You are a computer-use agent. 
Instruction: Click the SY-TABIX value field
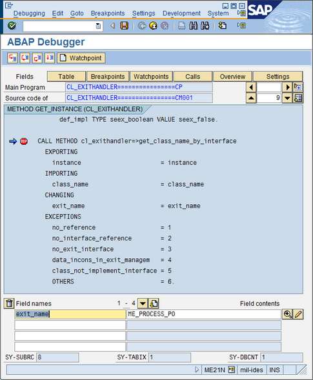(170, 357)
